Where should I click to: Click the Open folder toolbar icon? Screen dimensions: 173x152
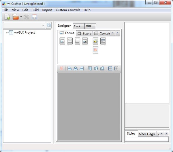click(16, 17)
